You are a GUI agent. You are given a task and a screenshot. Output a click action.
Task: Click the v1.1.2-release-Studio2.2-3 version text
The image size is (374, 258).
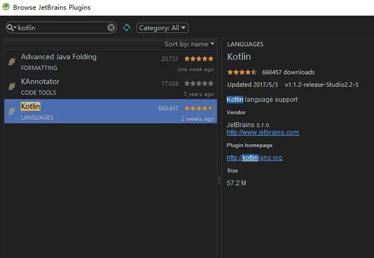pos(322,85)
